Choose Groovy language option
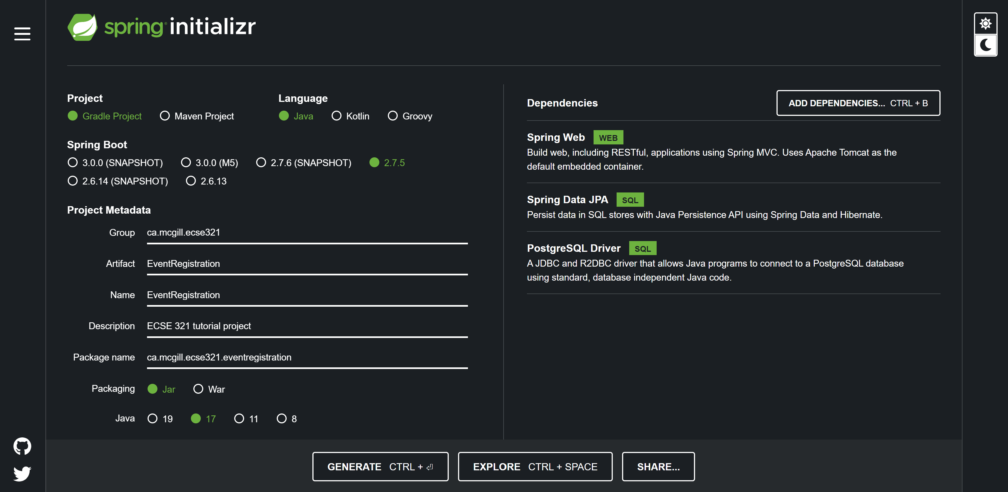This screenshot has height=492, width=1008. [x=393, y=116]
